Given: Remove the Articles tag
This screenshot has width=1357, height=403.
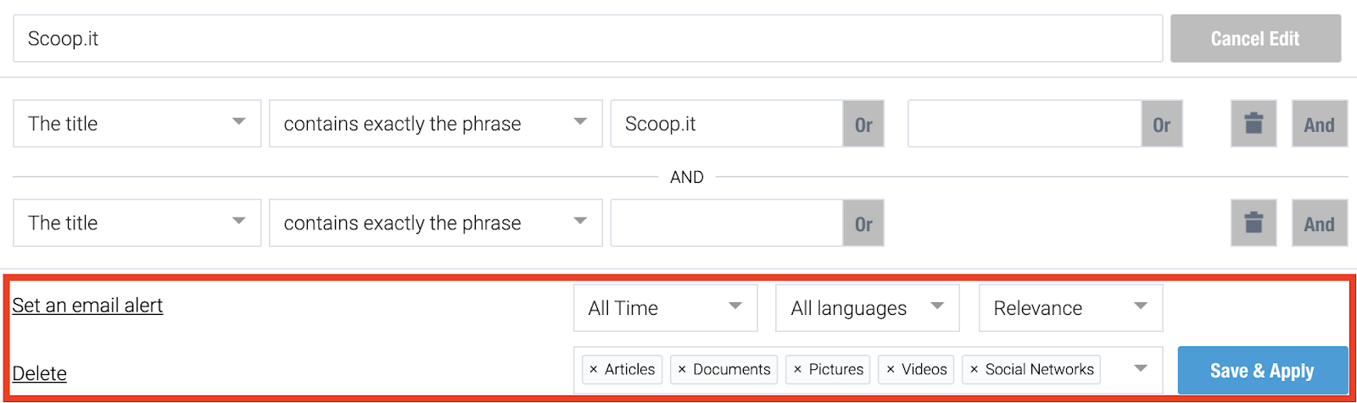Looking at the screenshot, I should tap(594, 369).
